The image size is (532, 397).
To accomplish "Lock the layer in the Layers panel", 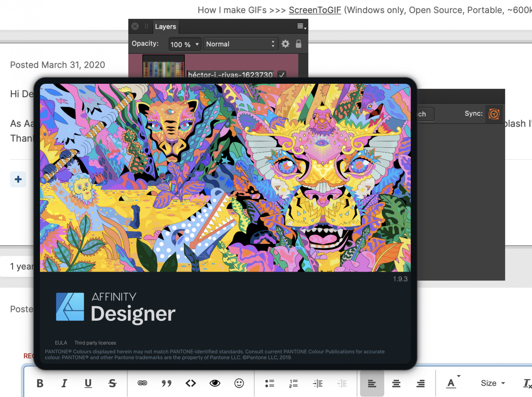I will 298,44.
